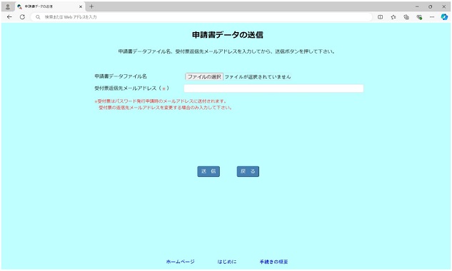
Task: Open the 手続きの概要 link
Action: pyautogui.click(x=273, y=262)
